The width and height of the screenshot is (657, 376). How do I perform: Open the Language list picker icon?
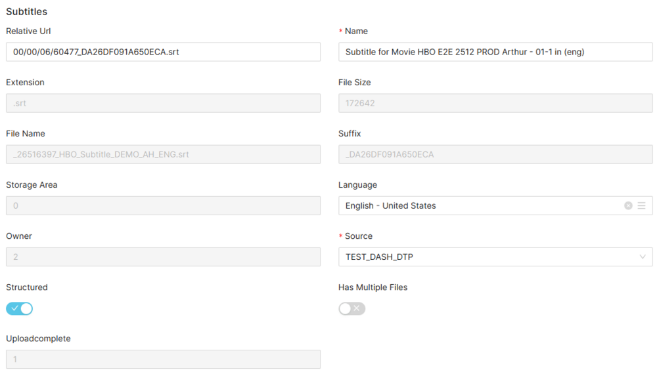[x=641, y=205]
